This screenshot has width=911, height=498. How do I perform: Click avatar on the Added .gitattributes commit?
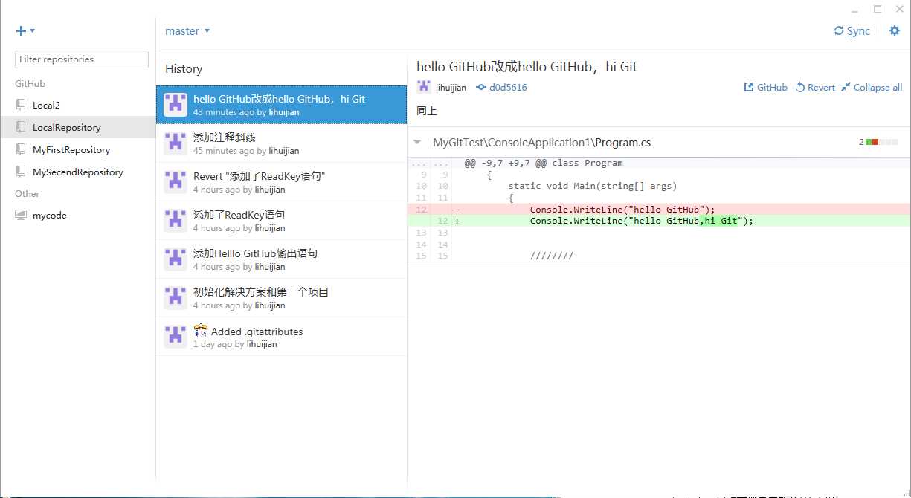tap(176, 337)
